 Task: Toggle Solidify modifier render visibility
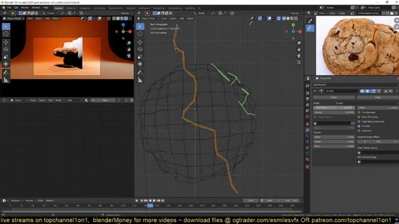[362, 91]
